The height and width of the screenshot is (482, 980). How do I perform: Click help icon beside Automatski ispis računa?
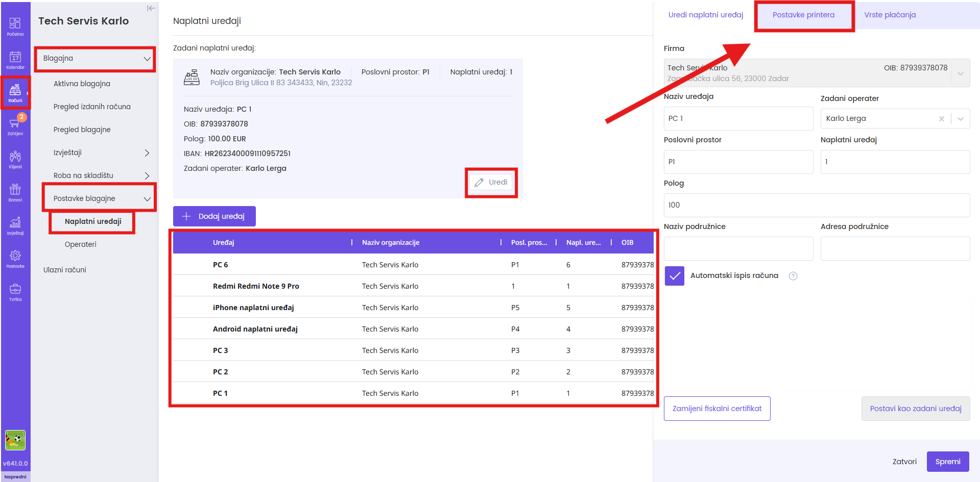pyautogui.click(x=793, y=276)
